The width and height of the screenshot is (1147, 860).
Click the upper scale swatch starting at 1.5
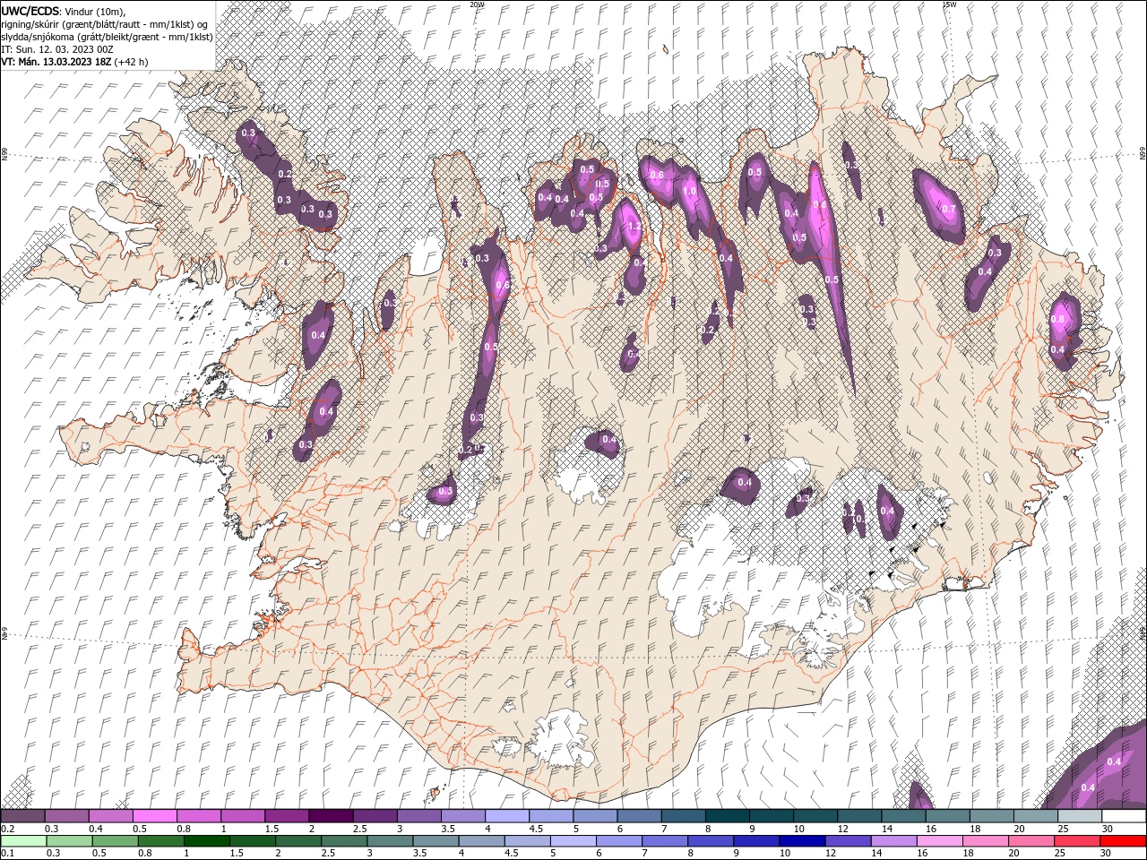click(x=287, y=816)
